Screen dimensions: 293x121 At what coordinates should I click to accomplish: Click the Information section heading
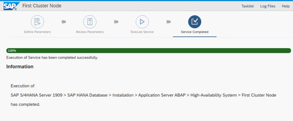click(20, 66)
